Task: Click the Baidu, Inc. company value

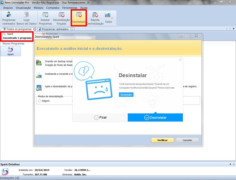Action: pos(80,175)
